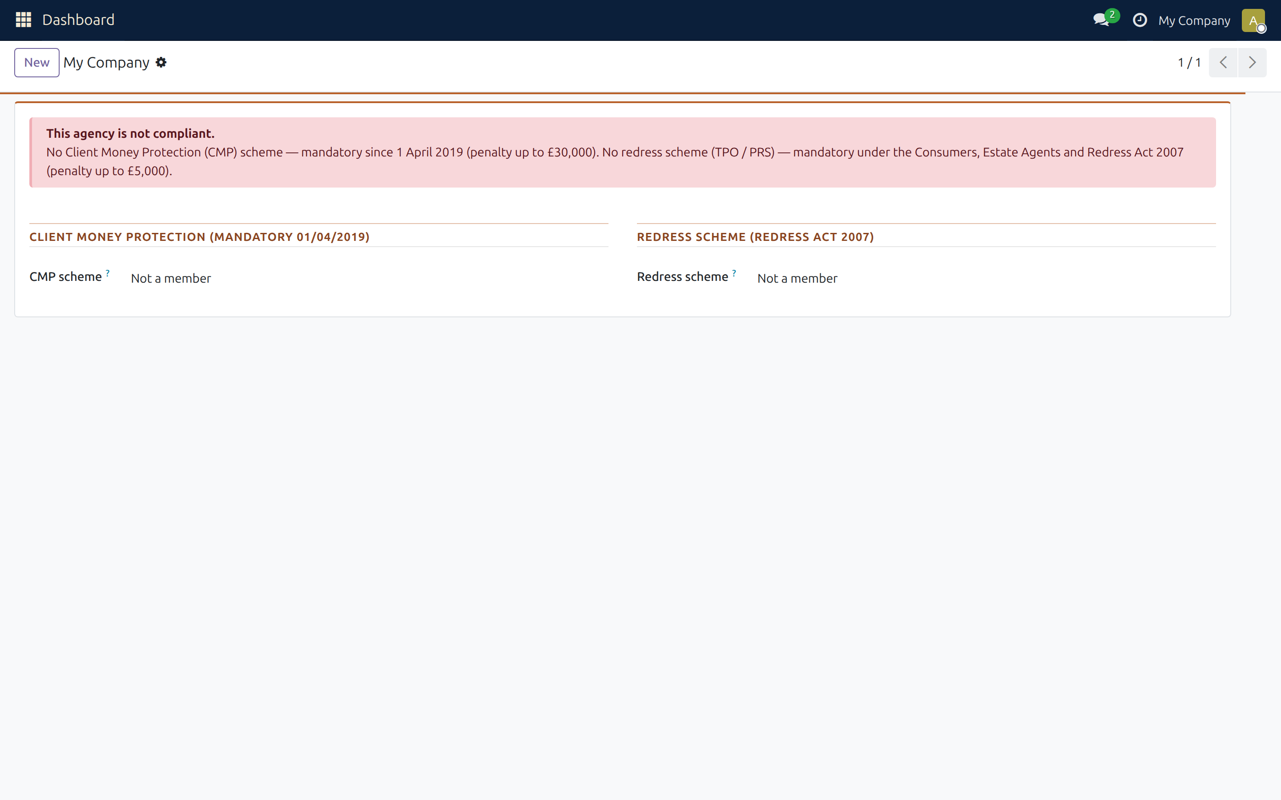This screenshot has width=1281, height=800.
Task: Show CMP scheme help tooltip question mark
Action: (108, 273)
